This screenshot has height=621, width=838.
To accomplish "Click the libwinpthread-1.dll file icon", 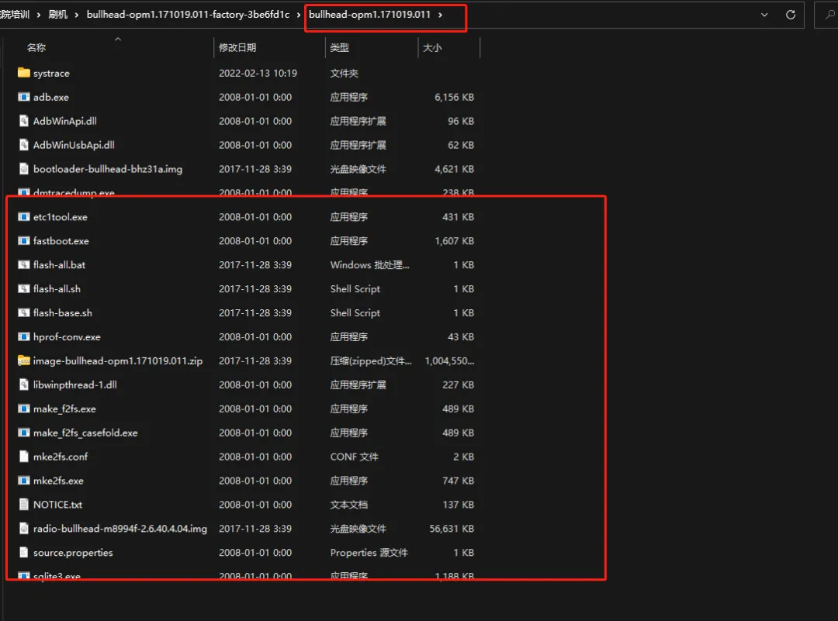I will pos(23,385).
